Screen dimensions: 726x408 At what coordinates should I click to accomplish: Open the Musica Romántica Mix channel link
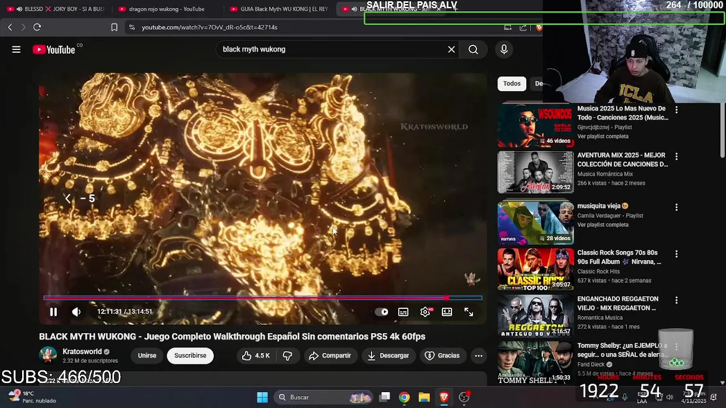(605, 174)
